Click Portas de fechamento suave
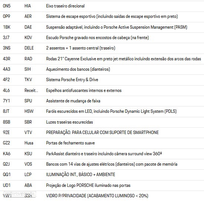 point(70,143)
